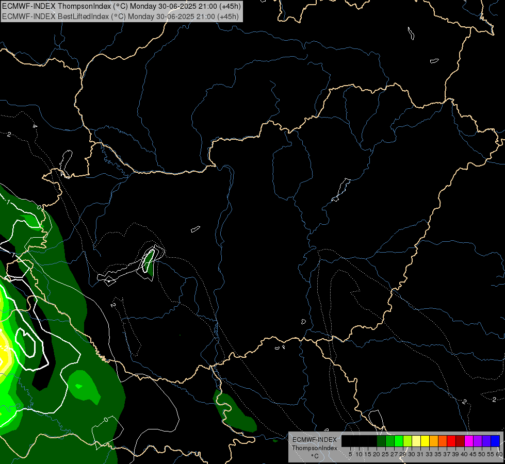The width and height of the screenshot is (505, 464).
Task: Click the yellow-green 29–30 legend swatch
Action: click(408, 441)
